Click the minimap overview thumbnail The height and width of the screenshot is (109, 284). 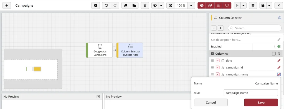point(33,69)
